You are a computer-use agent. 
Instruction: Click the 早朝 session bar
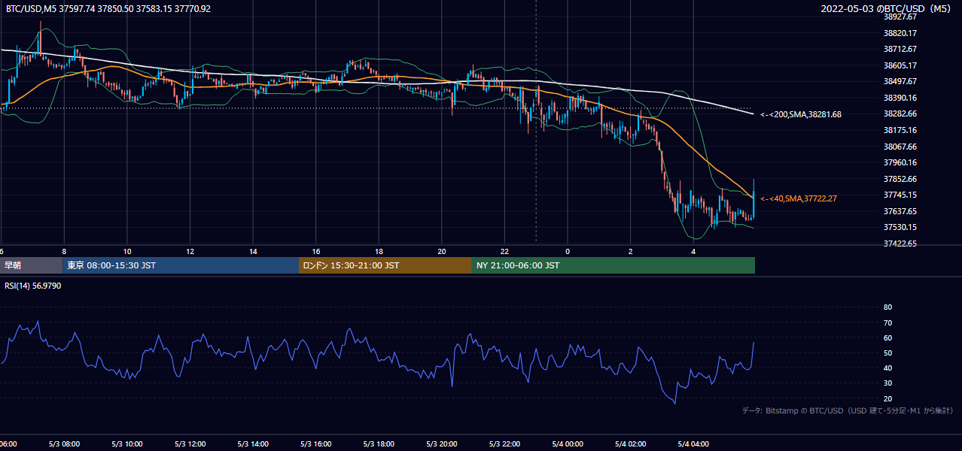pyautogui.click(x=31, y=265)
